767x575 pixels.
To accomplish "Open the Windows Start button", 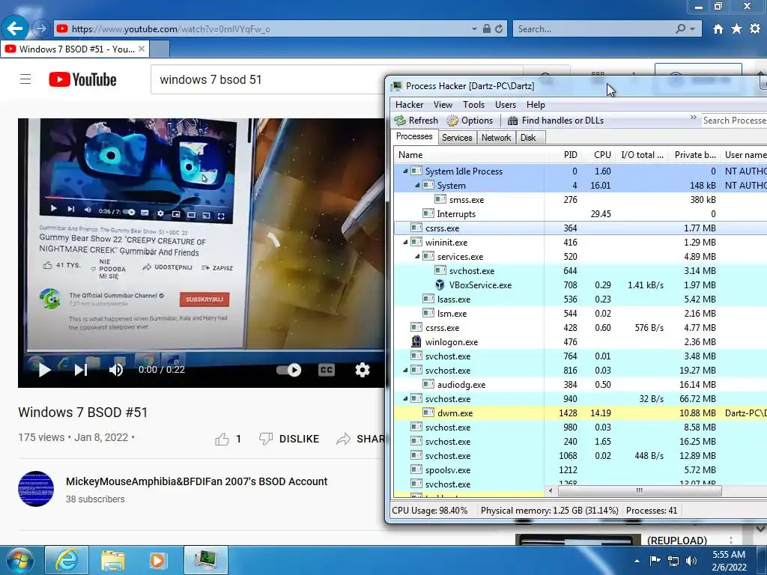I will [19, 560].
